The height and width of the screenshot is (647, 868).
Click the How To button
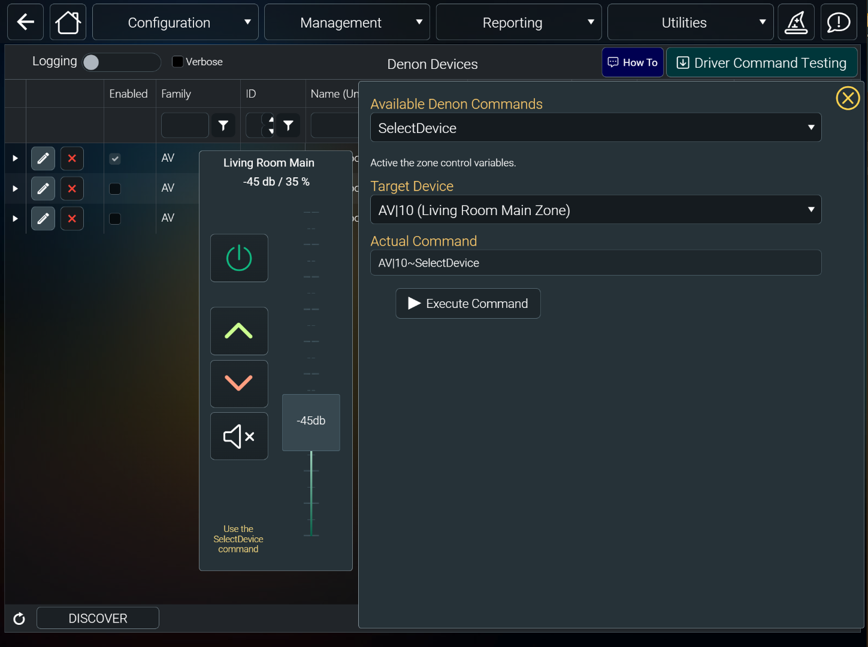pos(633,62)
